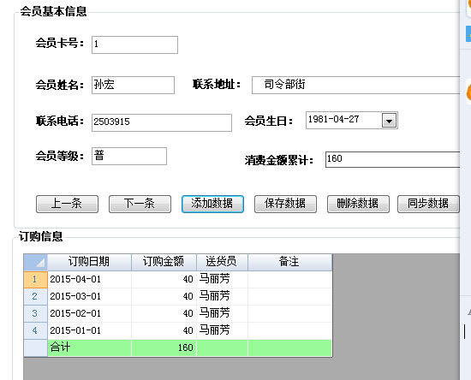Click the 订购金额 column header

tap(164, 263)
